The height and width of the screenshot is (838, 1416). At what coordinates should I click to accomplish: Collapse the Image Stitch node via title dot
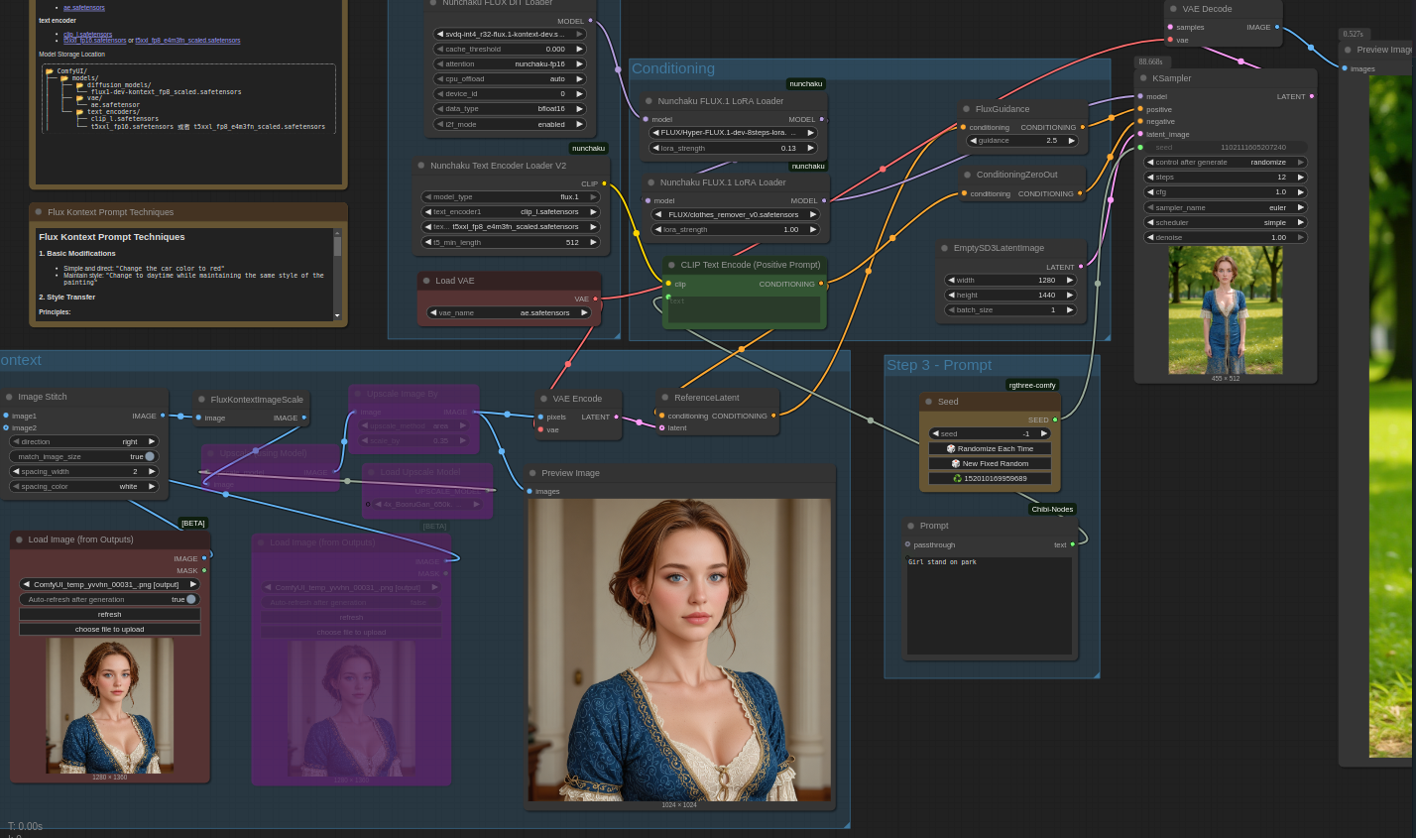[8, 397]
